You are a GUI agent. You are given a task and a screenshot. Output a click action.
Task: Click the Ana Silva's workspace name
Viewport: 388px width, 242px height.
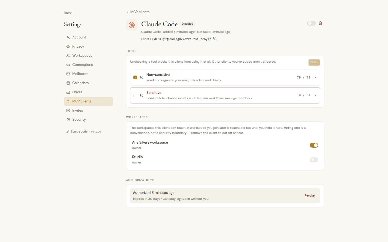(x=150, y=143)
